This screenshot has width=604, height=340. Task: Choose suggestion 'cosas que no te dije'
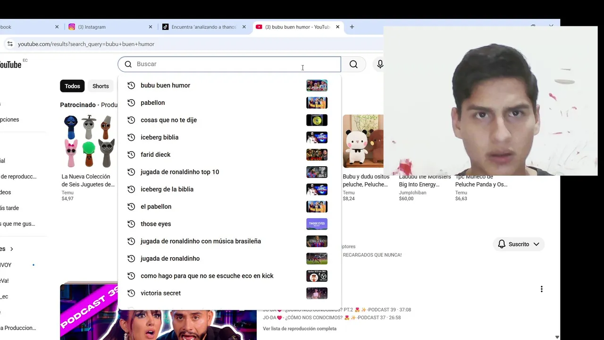coord(229,120)
